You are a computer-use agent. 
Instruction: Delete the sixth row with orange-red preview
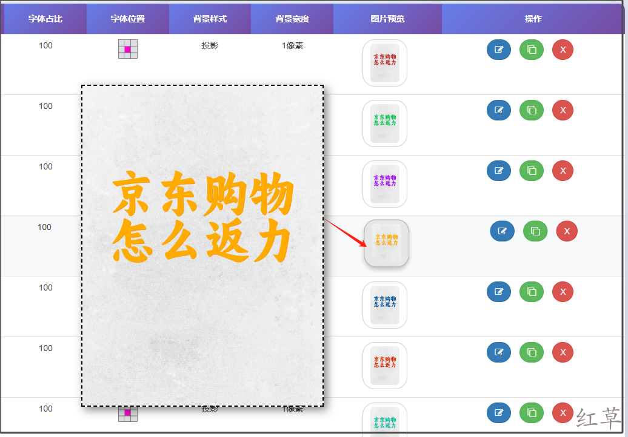(x=563, y=352)
